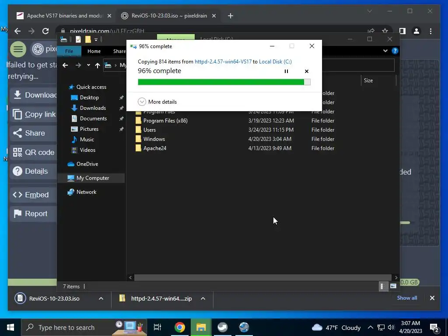Open the Share ribbon tab in Explorer
Screen dimensions: 448x336
[119, 51]
